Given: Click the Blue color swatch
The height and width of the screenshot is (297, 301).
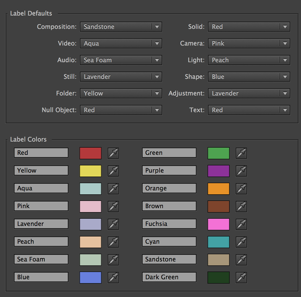Looking at the screenshot, I should point(90,277).
